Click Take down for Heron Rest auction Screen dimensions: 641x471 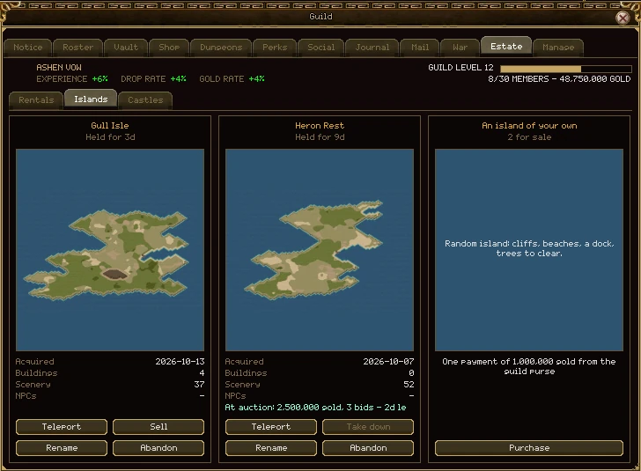pyautogui.click(x=368, y=427)
